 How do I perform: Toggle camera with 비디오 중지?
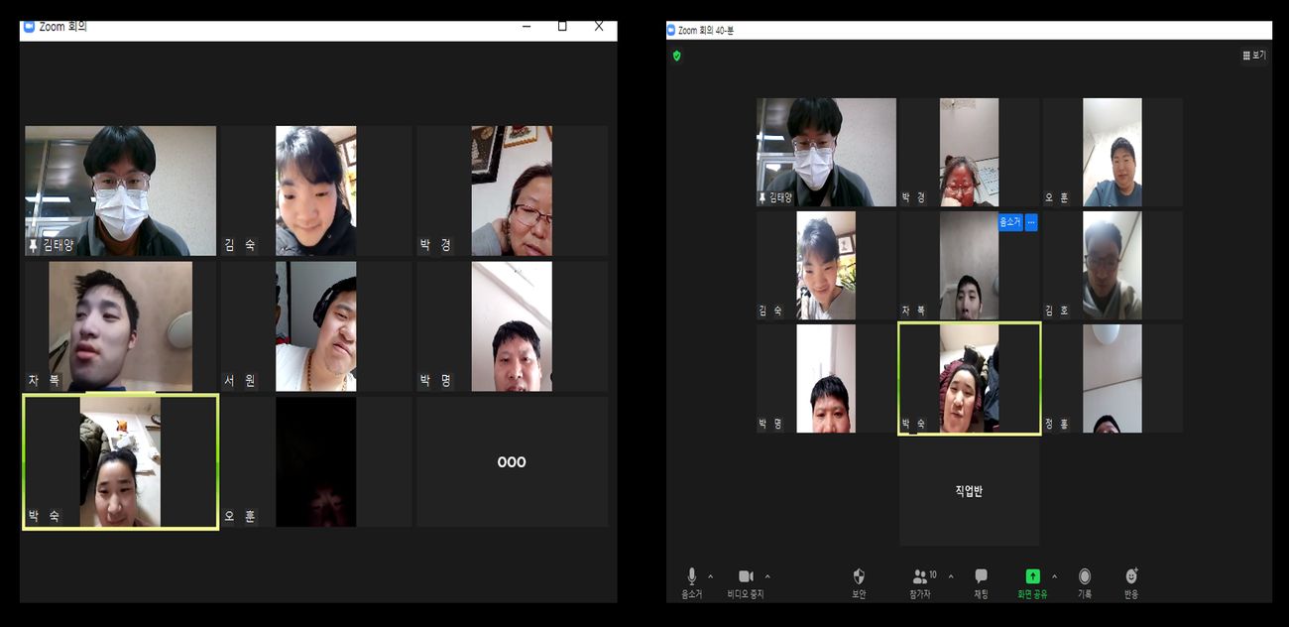[746, 576]
